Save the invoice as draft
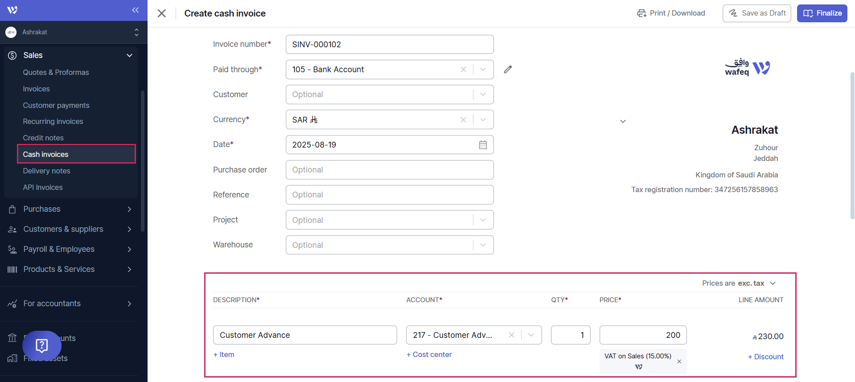This screenshot has height=382, width=855. point(756,13)
